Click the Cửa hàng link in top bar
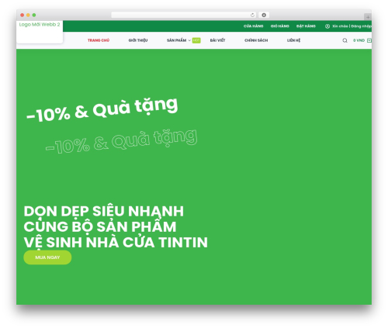Viewport: 388px width, 328px height. pyautogui.click(x=254, y=26)
